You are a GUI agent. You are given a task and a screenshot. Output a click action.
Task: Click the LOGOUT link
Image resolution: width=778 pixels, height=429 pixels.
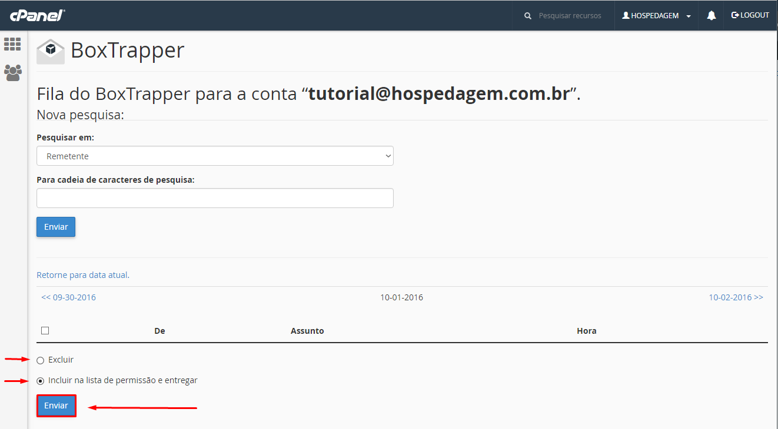pos(750,15)
